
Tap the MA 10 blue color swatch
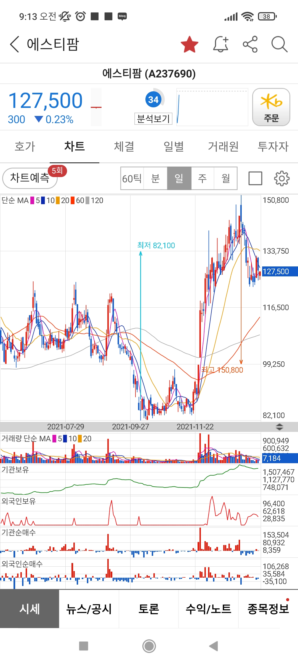(43, 200)
